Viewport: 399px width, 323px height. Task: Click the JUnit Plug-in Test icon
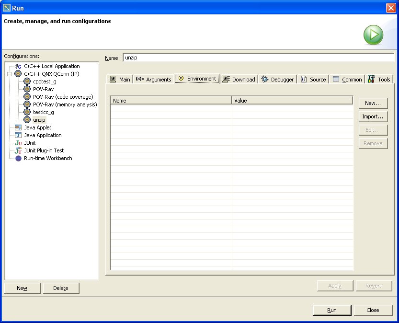click(x=18, y=150)
